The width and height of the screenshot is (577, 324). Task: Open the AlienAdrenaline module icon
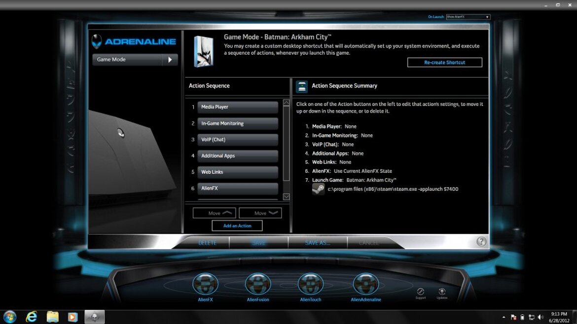point(366,284)
